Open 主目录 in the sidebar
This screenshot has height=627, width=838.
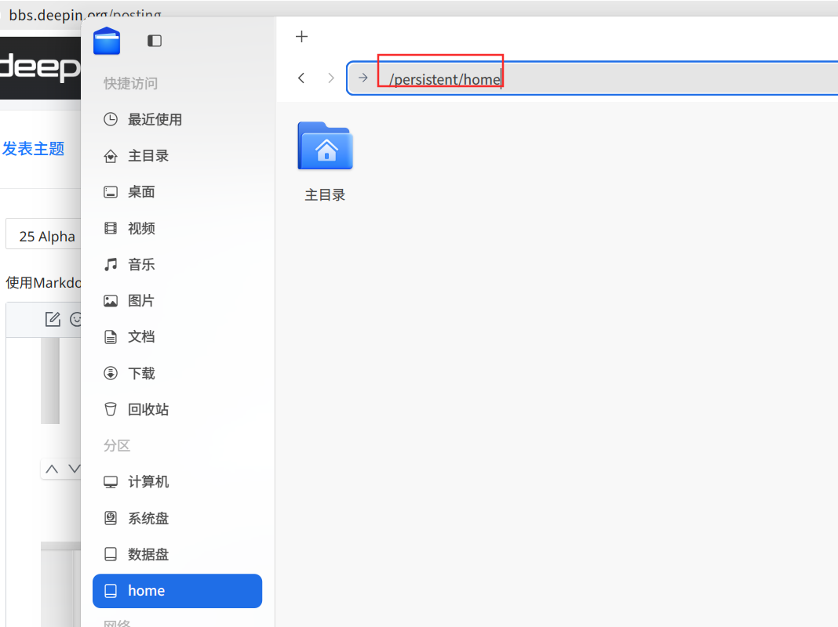[x=177, y=156]
